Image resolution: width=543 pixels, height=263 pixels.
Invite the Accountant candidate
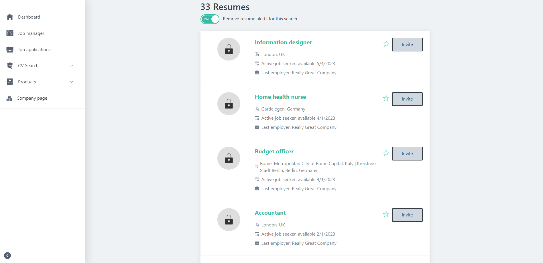[407, 215]
